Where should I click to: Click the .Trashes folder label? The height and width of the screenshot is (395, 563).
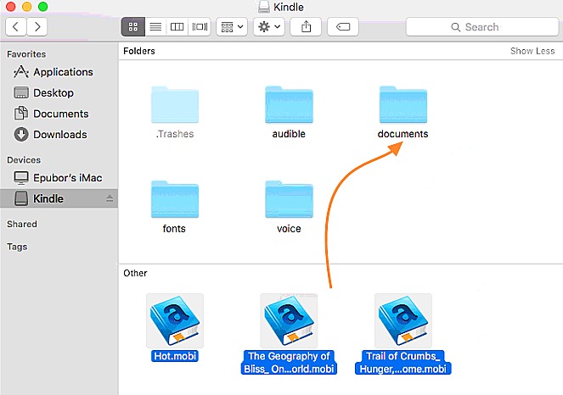175,134
